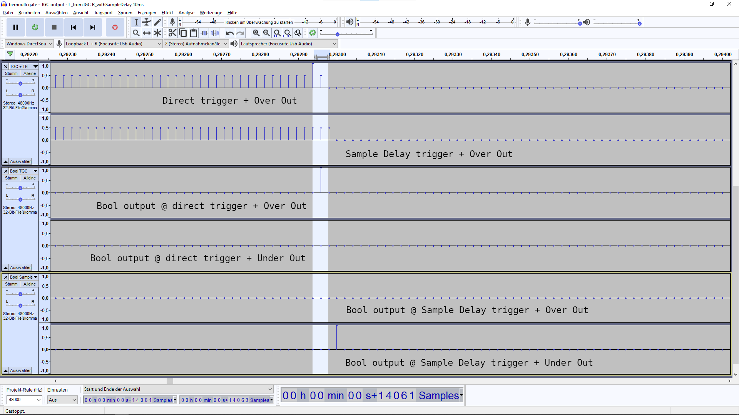Open Lautsprecher playback device dropdown
Screen dimensions: 739x415
[x=289, y=44]
